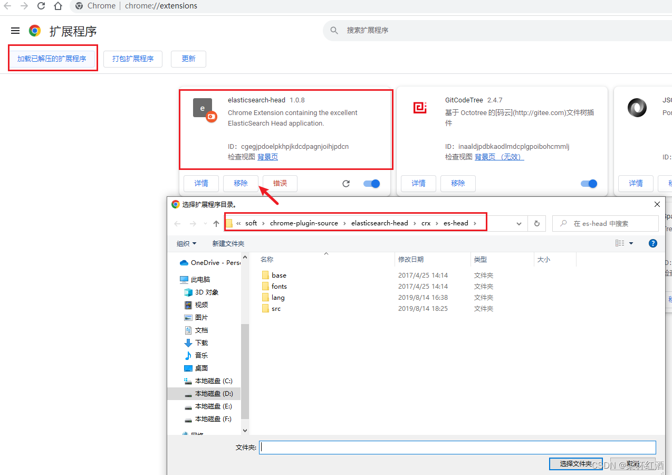Refresh the folder listing in the file dialog
Screen dimensions: 672x475
click(537, 223)
